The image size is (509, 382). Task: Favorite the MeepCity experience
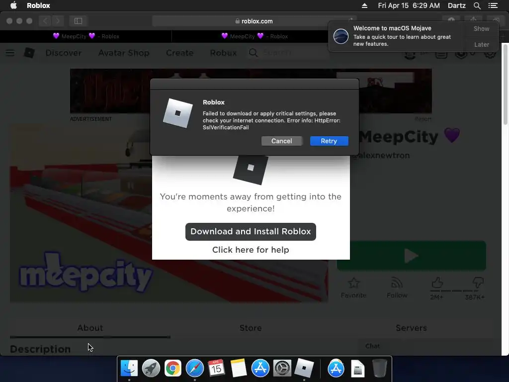tap(353, 288)
